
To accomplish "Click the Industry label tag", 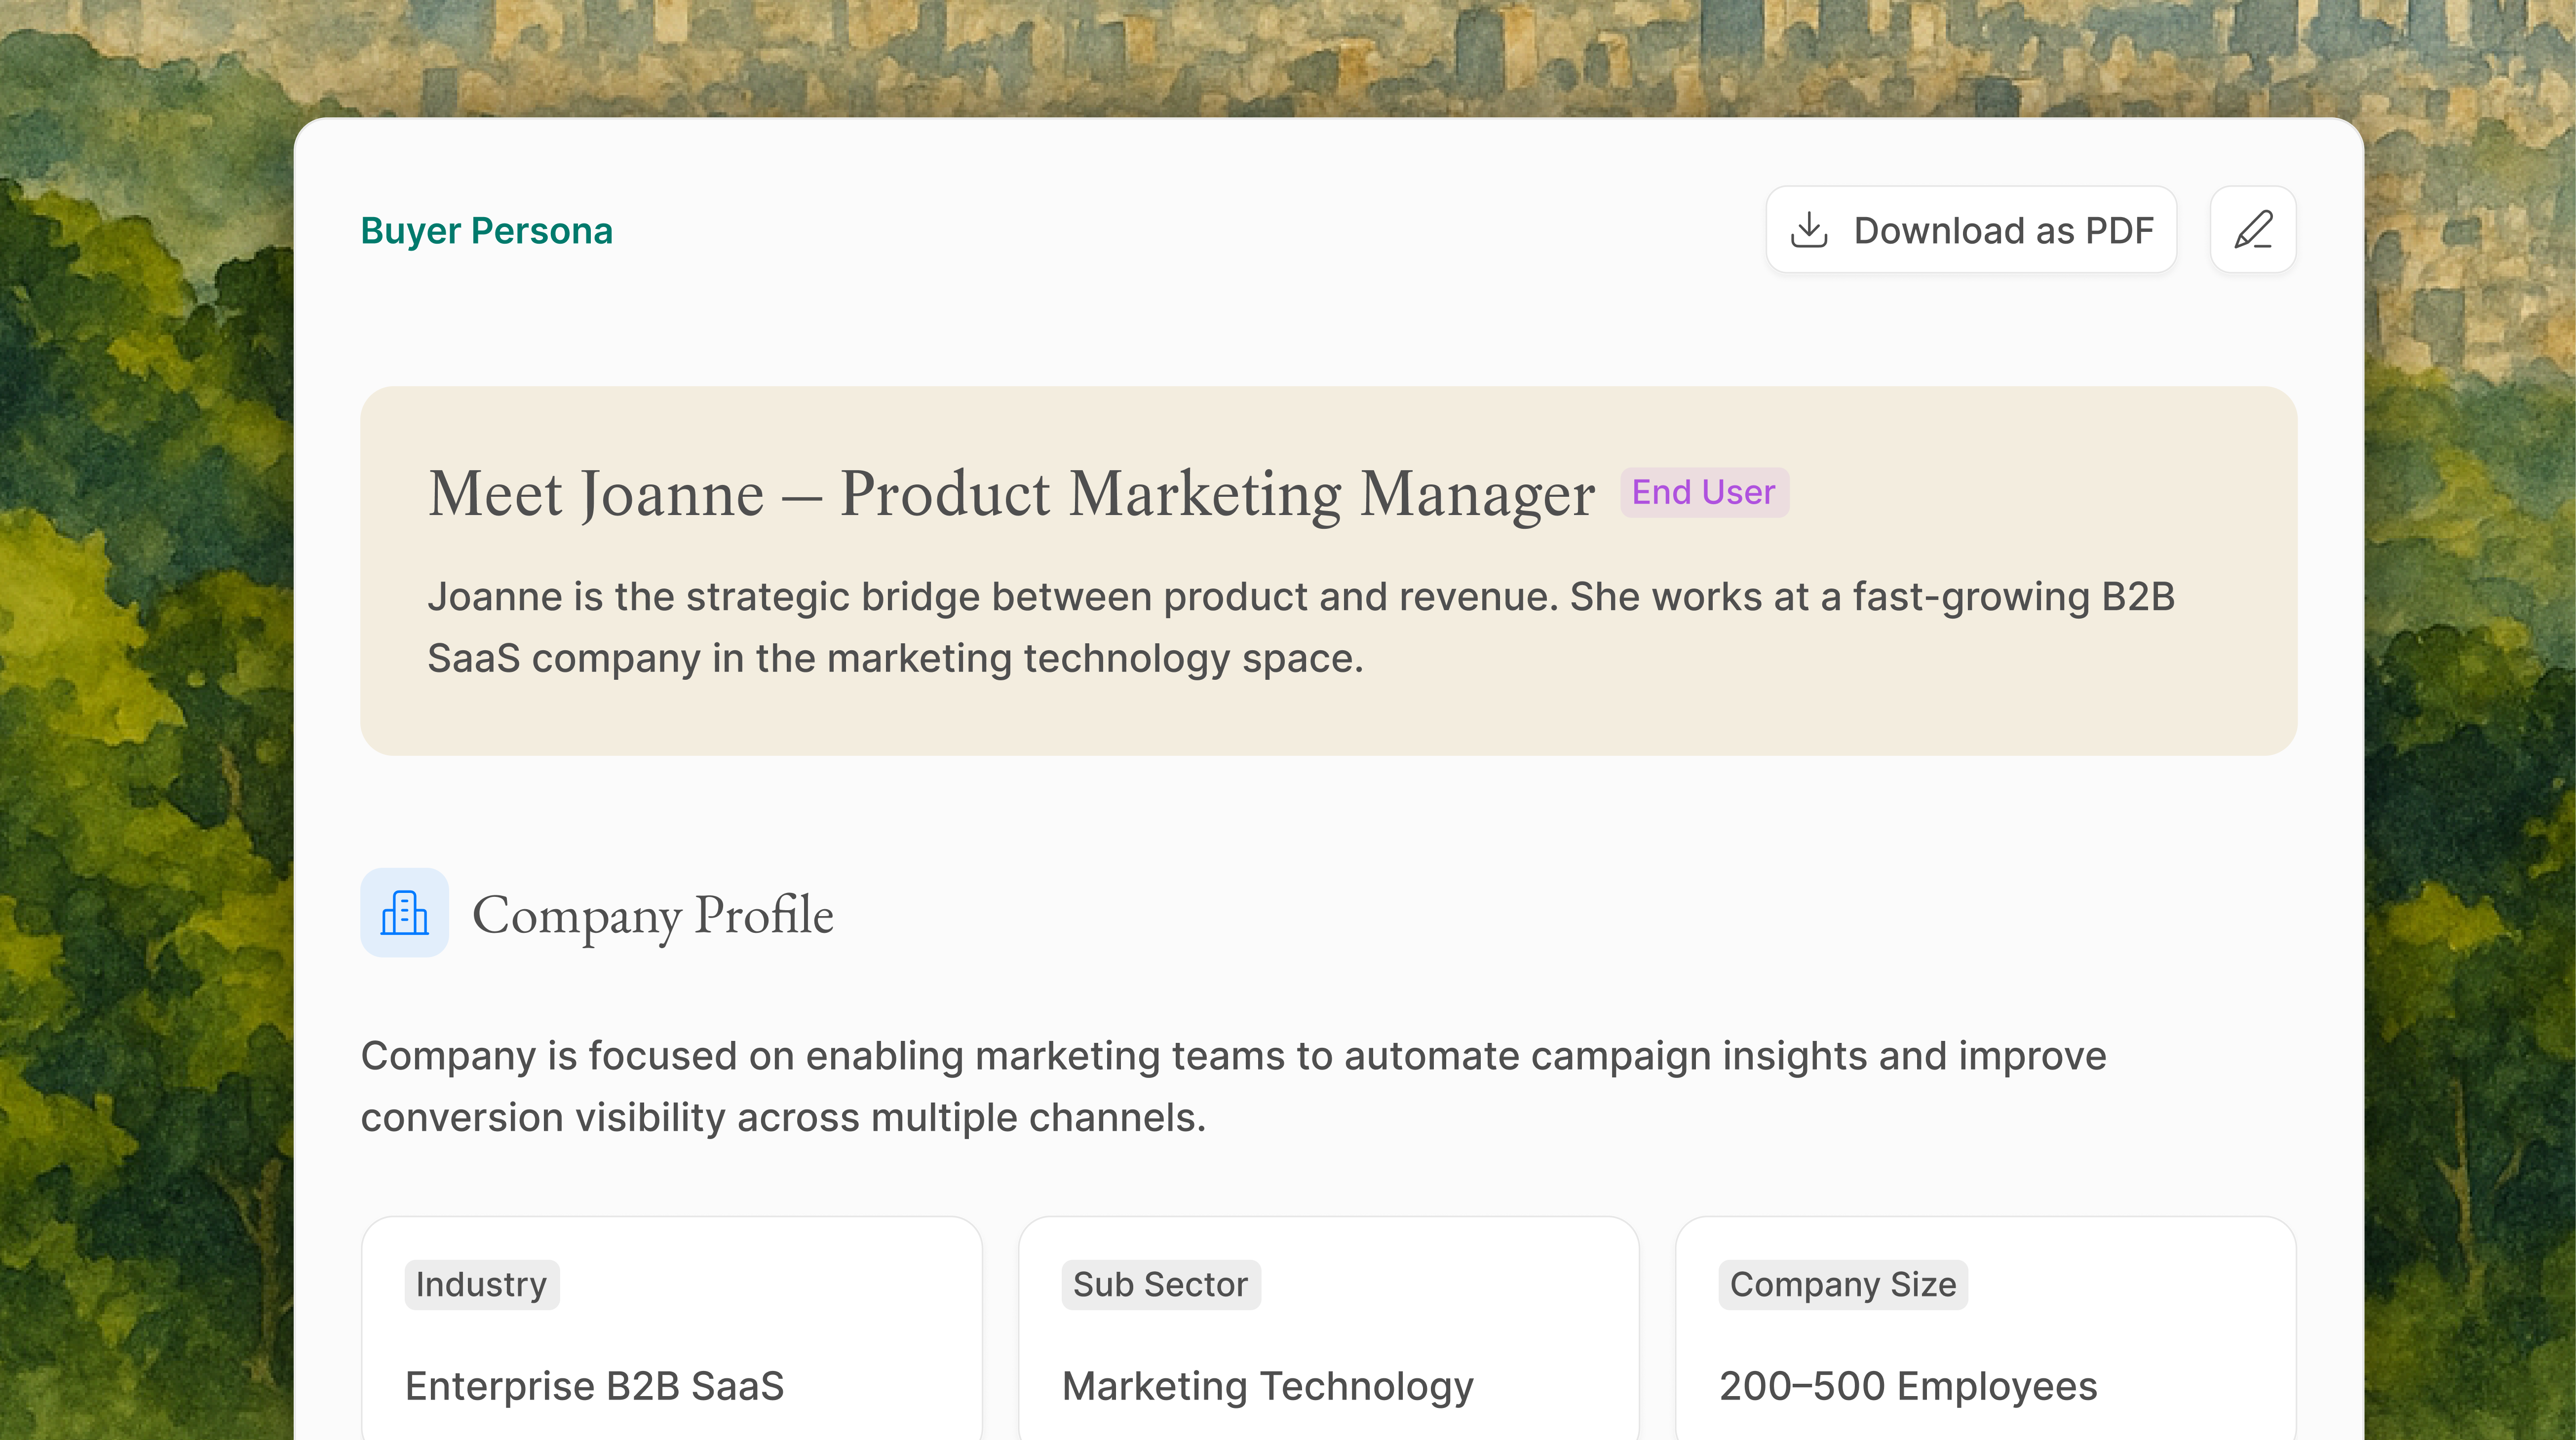I will 481,1284.
